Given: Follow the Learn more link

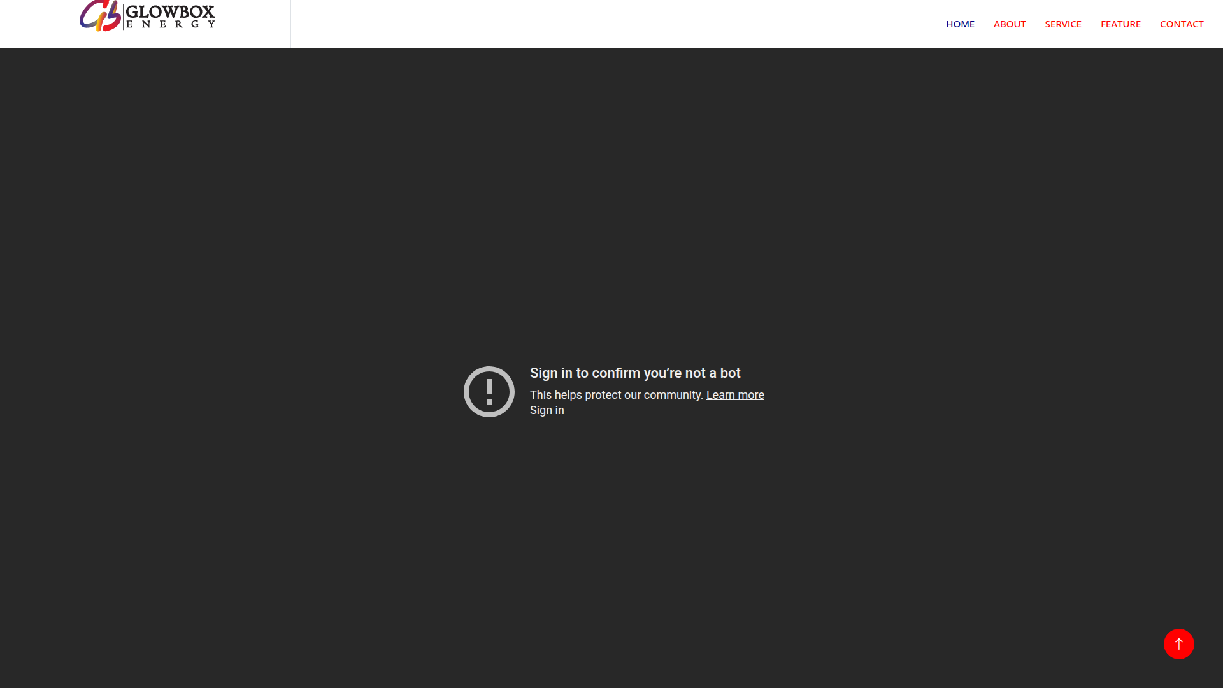Looking at the screenshot, I should click(735, 395).
